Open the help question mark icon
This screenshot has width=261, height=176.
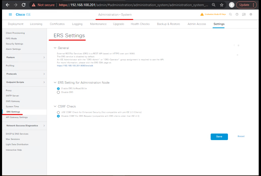(237, 14)
